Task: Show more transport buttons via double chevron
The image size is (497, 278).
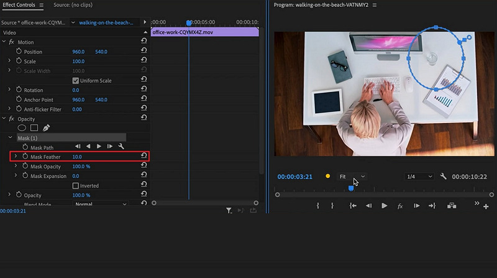Action: (x=476, y=203)
